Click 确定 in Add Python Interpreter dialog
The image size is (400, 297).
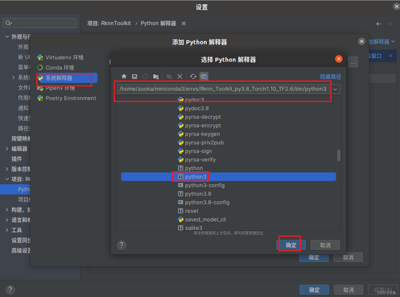click(314, 258)
